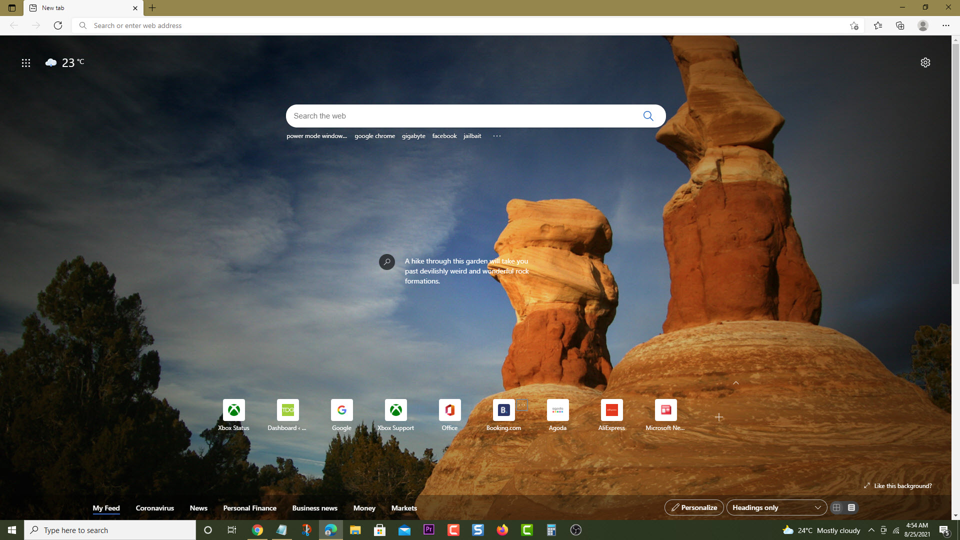Open Google shortcut
This screenshot has height=540, width=960.
pos(342,415)
